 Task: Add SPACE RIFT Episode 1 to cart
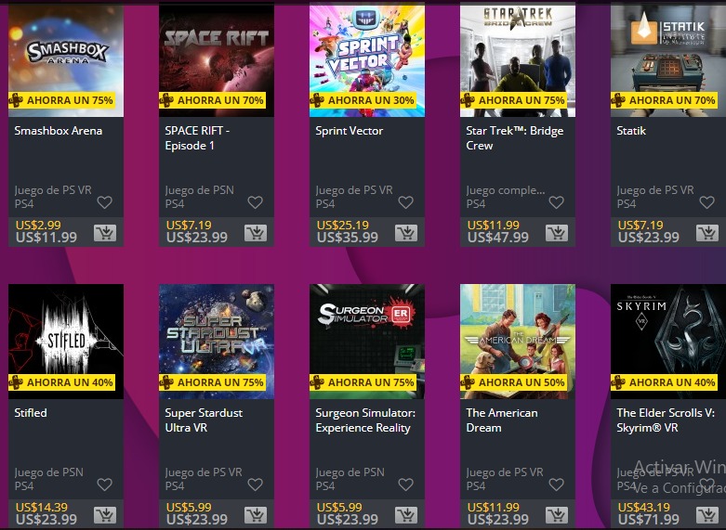pos(256,233)
